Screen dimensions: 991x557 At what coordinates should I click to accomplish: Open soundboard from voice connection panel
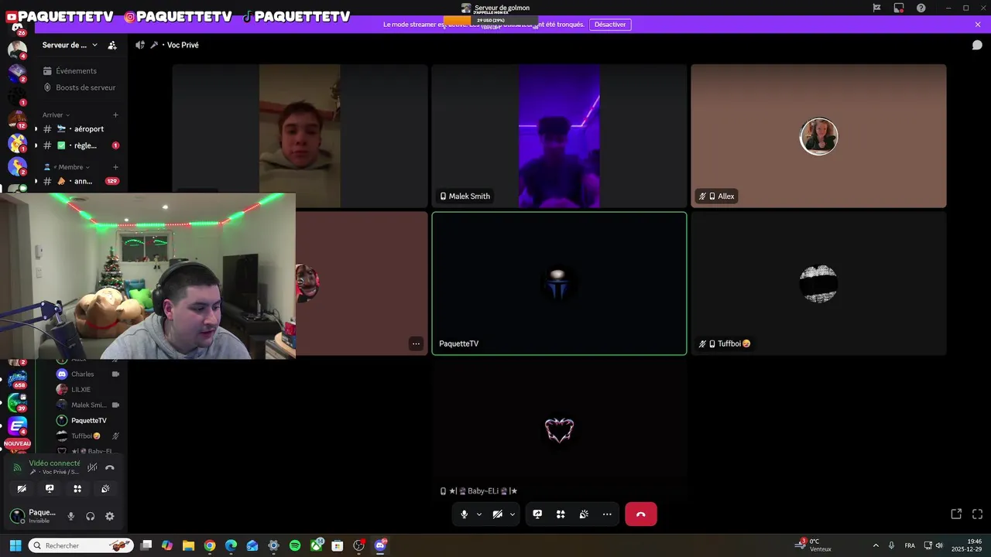[x=105, y=488]
